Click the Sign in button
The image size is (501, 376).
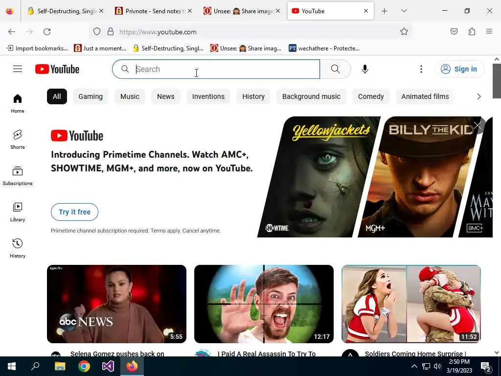tap(459, 69)
